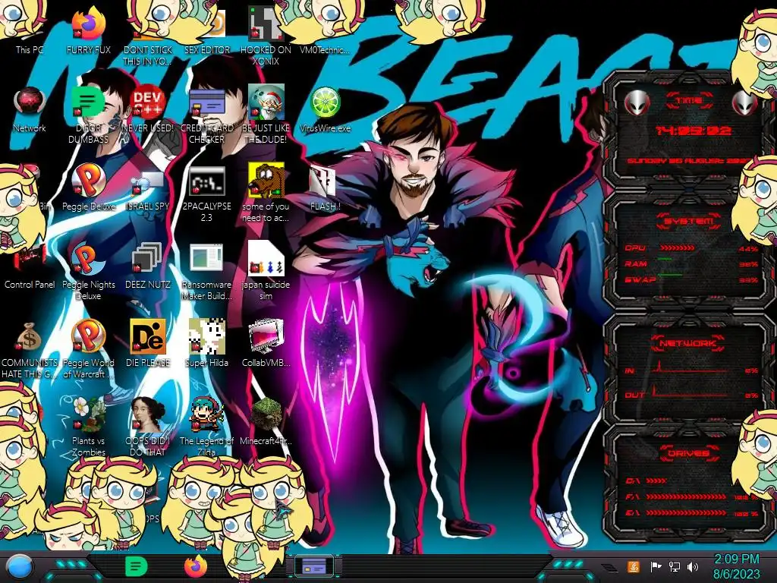Click the CPU 44% value in widget
The width and height of the screenshot is (777, 583).
747,248
